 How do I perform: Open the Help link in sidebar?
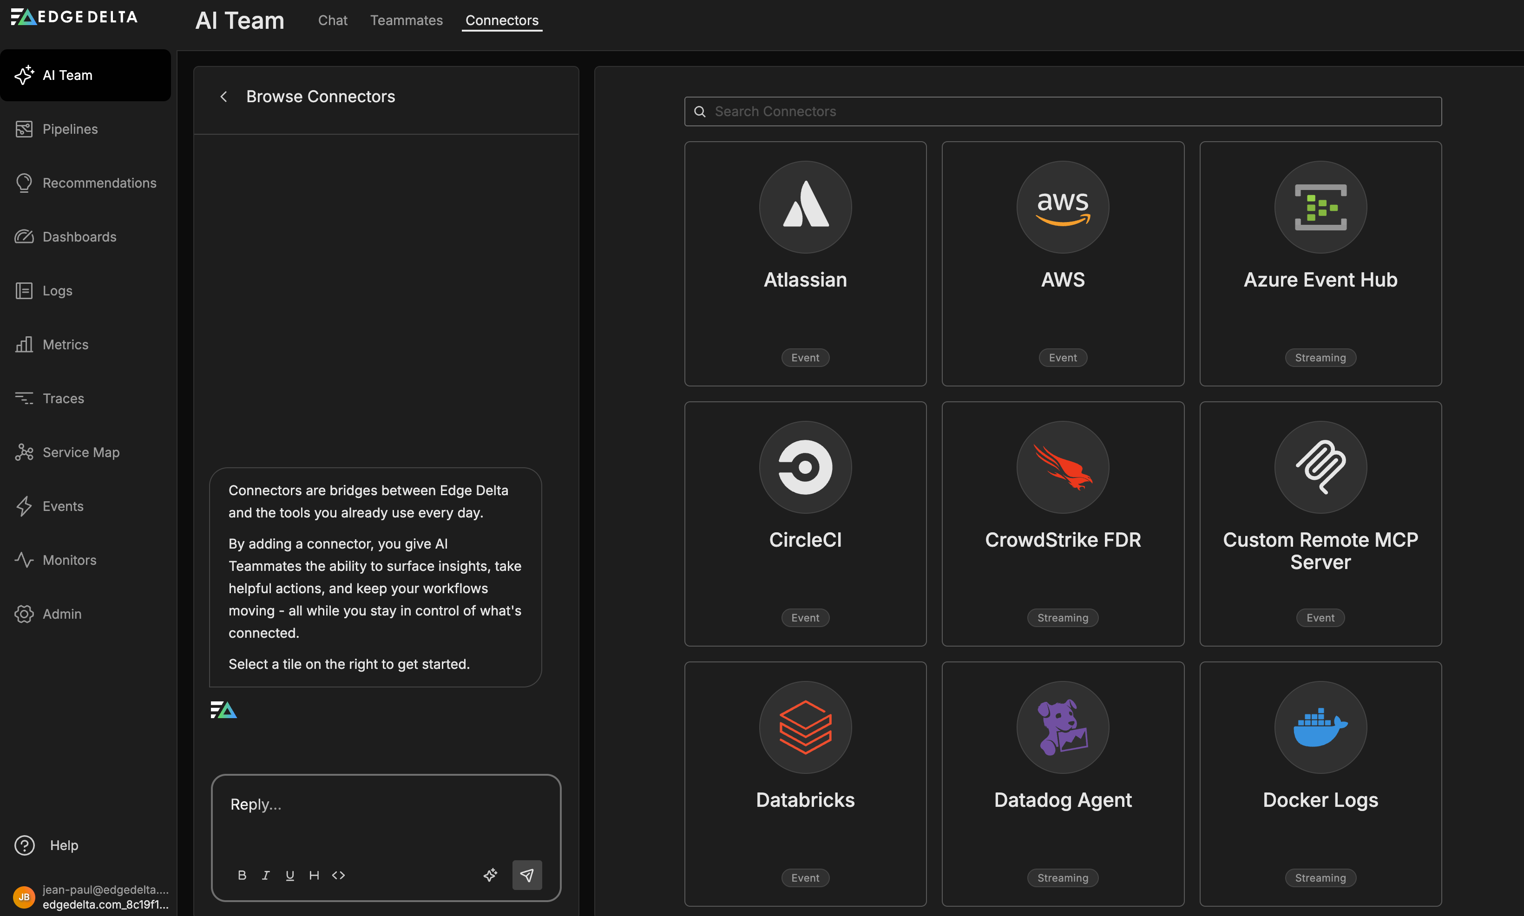coord(64,846)
